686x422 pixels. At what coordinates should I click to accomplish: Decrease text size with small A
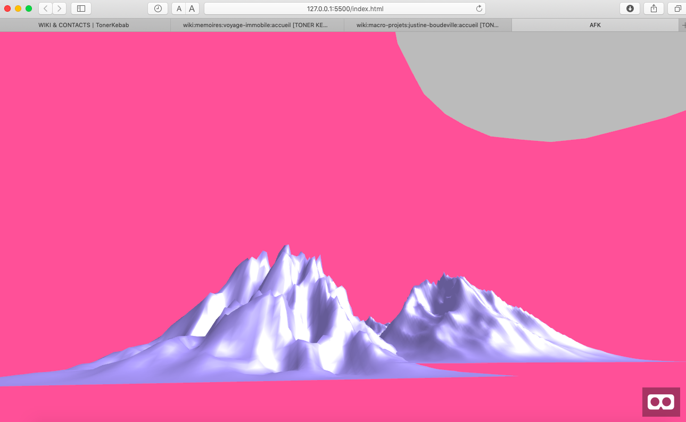pyautogui.click(x=179, y=9)
